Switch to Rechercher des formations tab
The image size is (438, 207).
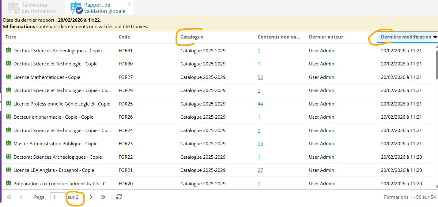33,8
